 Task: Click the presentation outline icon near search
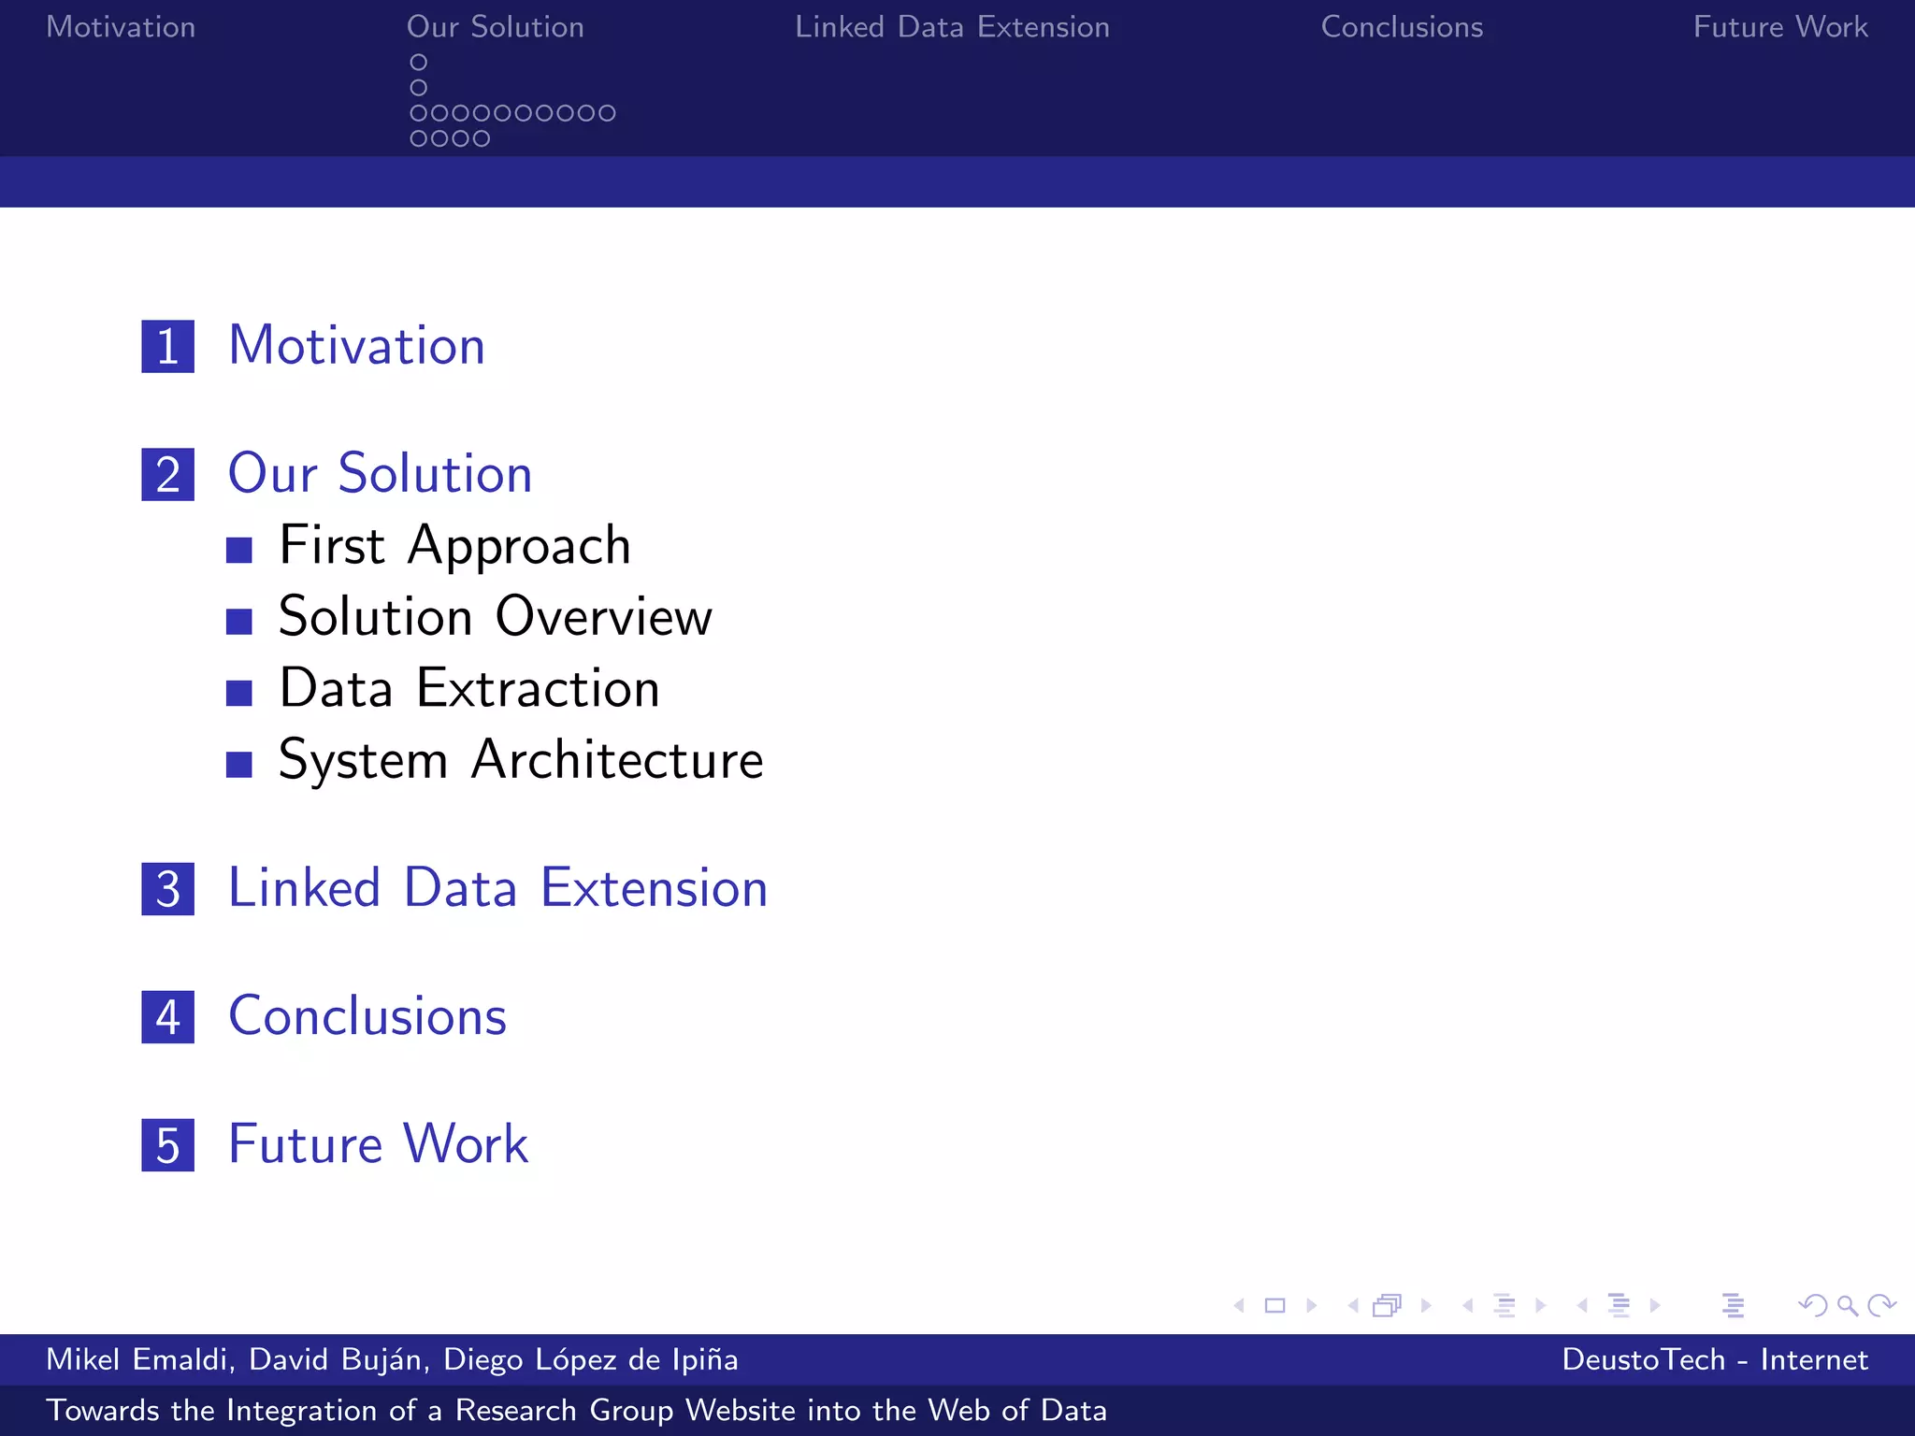tap(1733, 1305)
